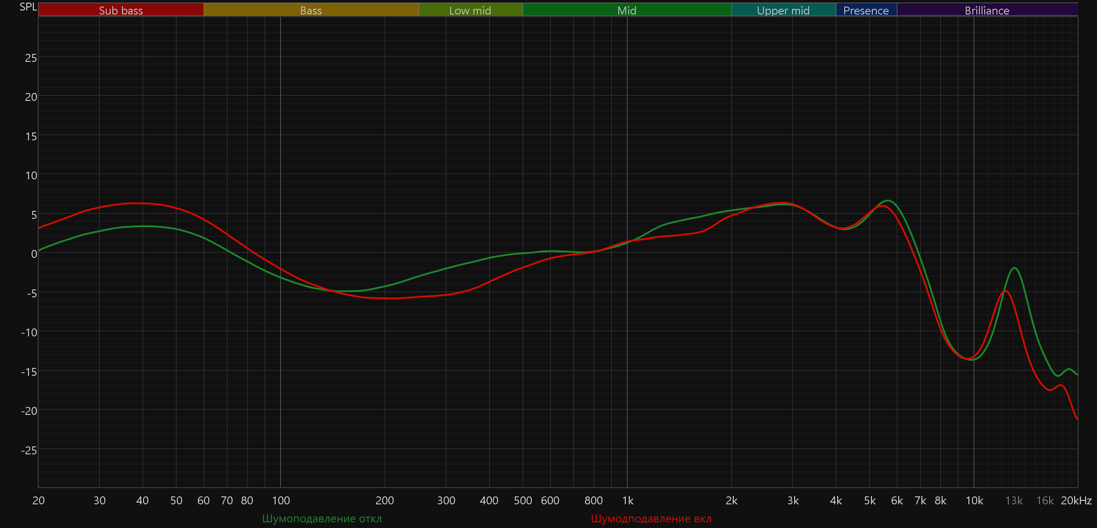This screenshot has height=528, width=1097.
Task: Click the 1k frequency axis label
Action: 627,500
